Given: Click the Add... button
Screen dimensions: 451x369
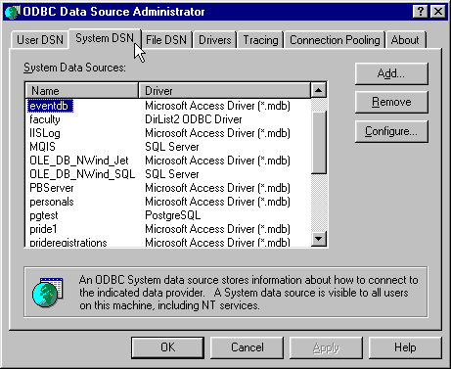Looking at the screenshot, I should point(391,73).
